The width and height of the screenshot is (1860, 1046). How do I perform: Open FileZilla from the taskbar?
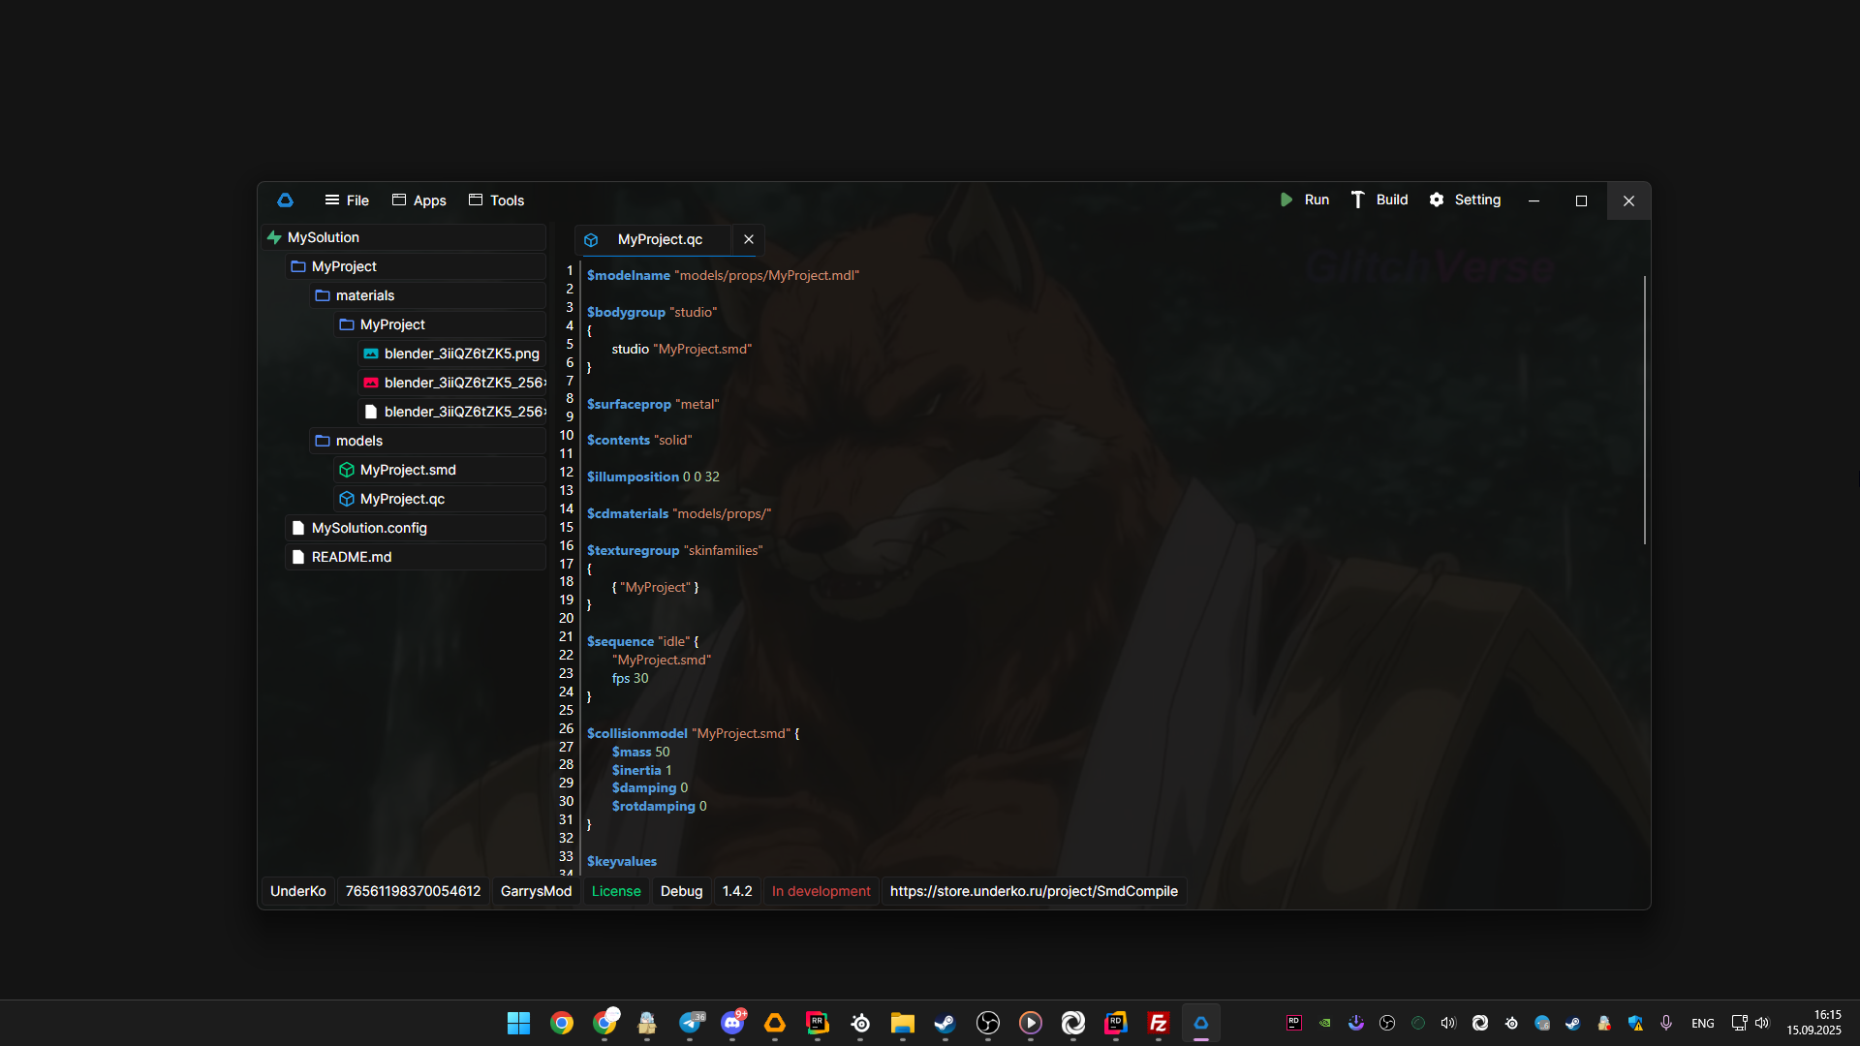point(1158,1023)
